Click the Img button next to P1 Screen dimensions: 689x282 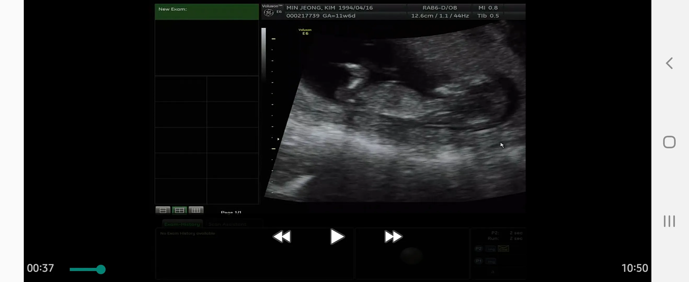pyautogui.click(x=491, y=261)
